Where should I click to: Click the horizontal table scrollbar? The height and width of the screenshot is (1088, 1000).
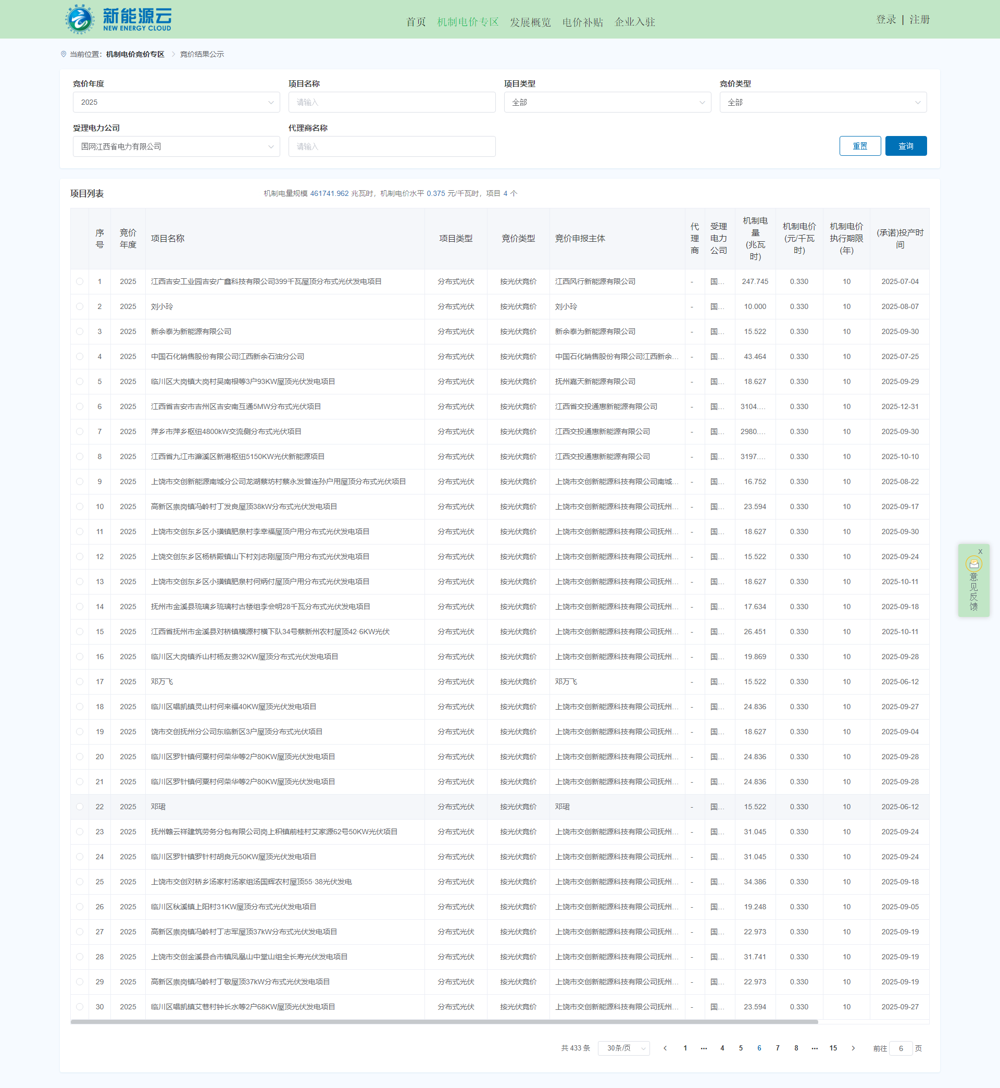[444, 1022]
